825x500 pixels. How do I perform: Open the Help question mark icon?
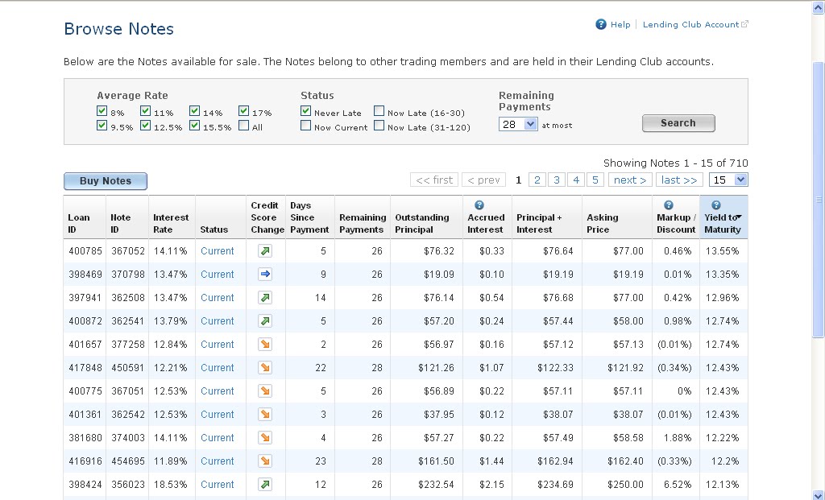[601, 24]
